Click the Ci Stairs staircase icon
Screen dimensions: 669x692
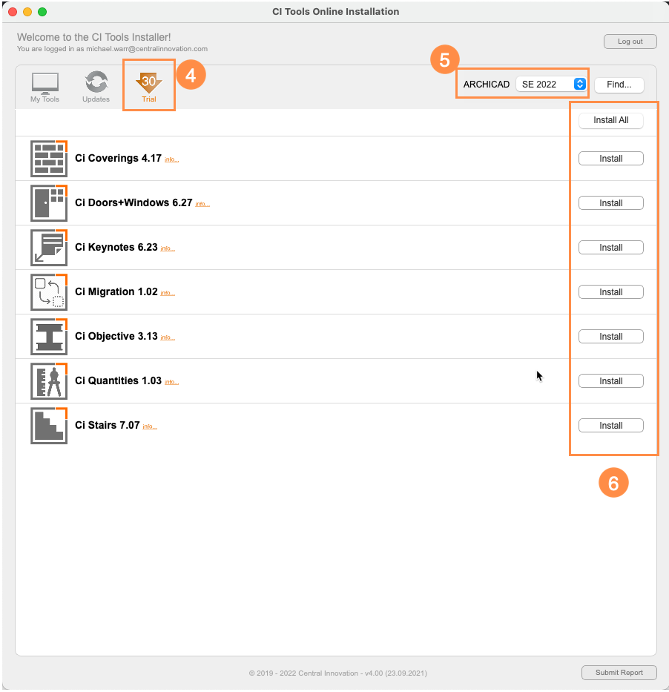click(49, 426)
